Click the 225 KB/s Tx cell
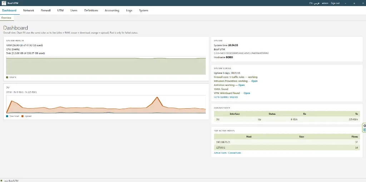 coord(353,119)
